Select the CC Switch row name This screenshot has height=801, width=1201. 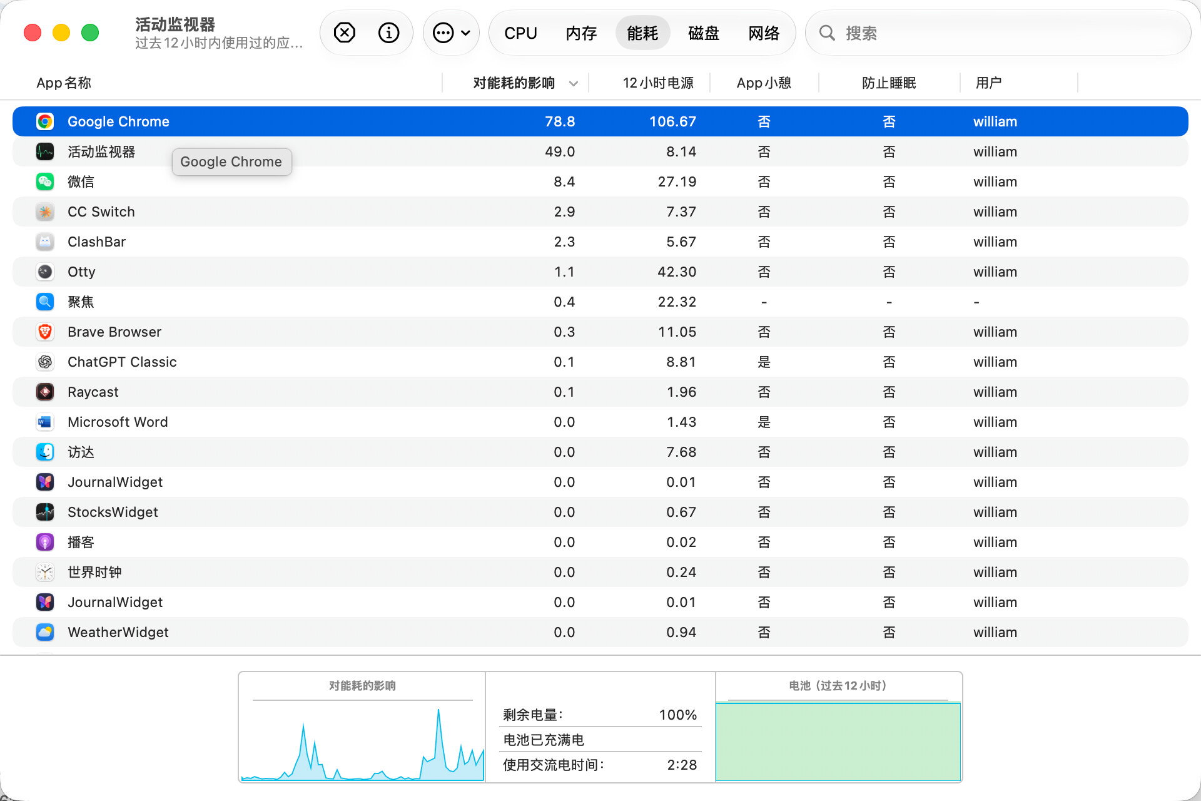101,212
